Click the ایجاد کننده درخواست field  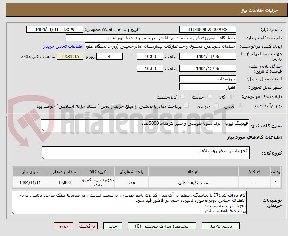160,46
